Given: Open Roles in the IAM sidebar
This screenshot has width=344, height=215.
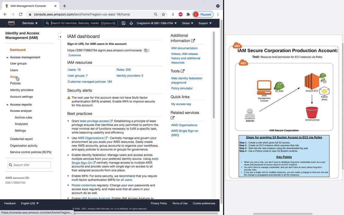Looking at the screenshot, I should 14,77.
